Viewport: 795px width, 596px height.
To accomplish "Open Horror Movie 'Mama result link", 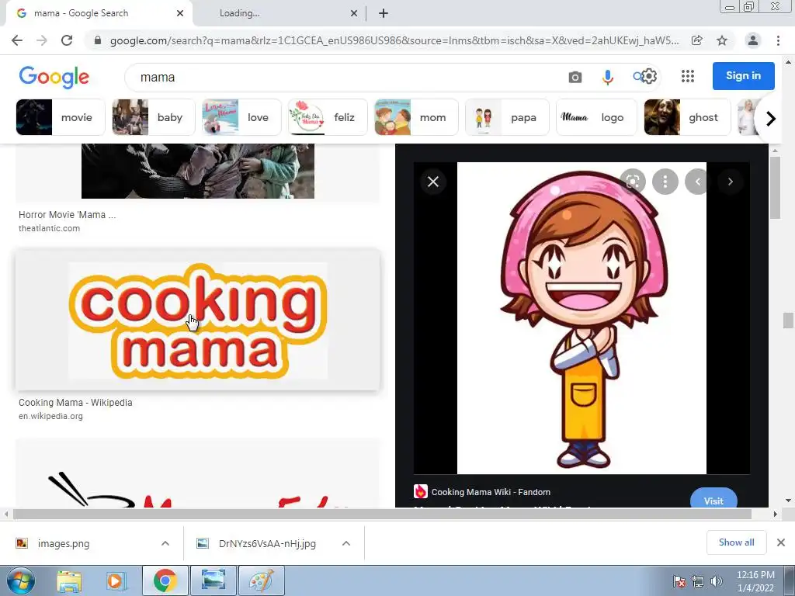I will click(x=67, y=214).
